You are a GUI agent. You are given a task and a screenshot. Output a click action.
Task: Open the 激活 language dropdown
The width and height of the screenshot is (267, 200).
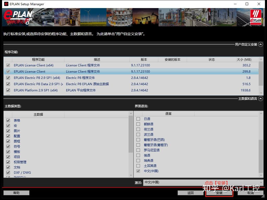[203, 183]
